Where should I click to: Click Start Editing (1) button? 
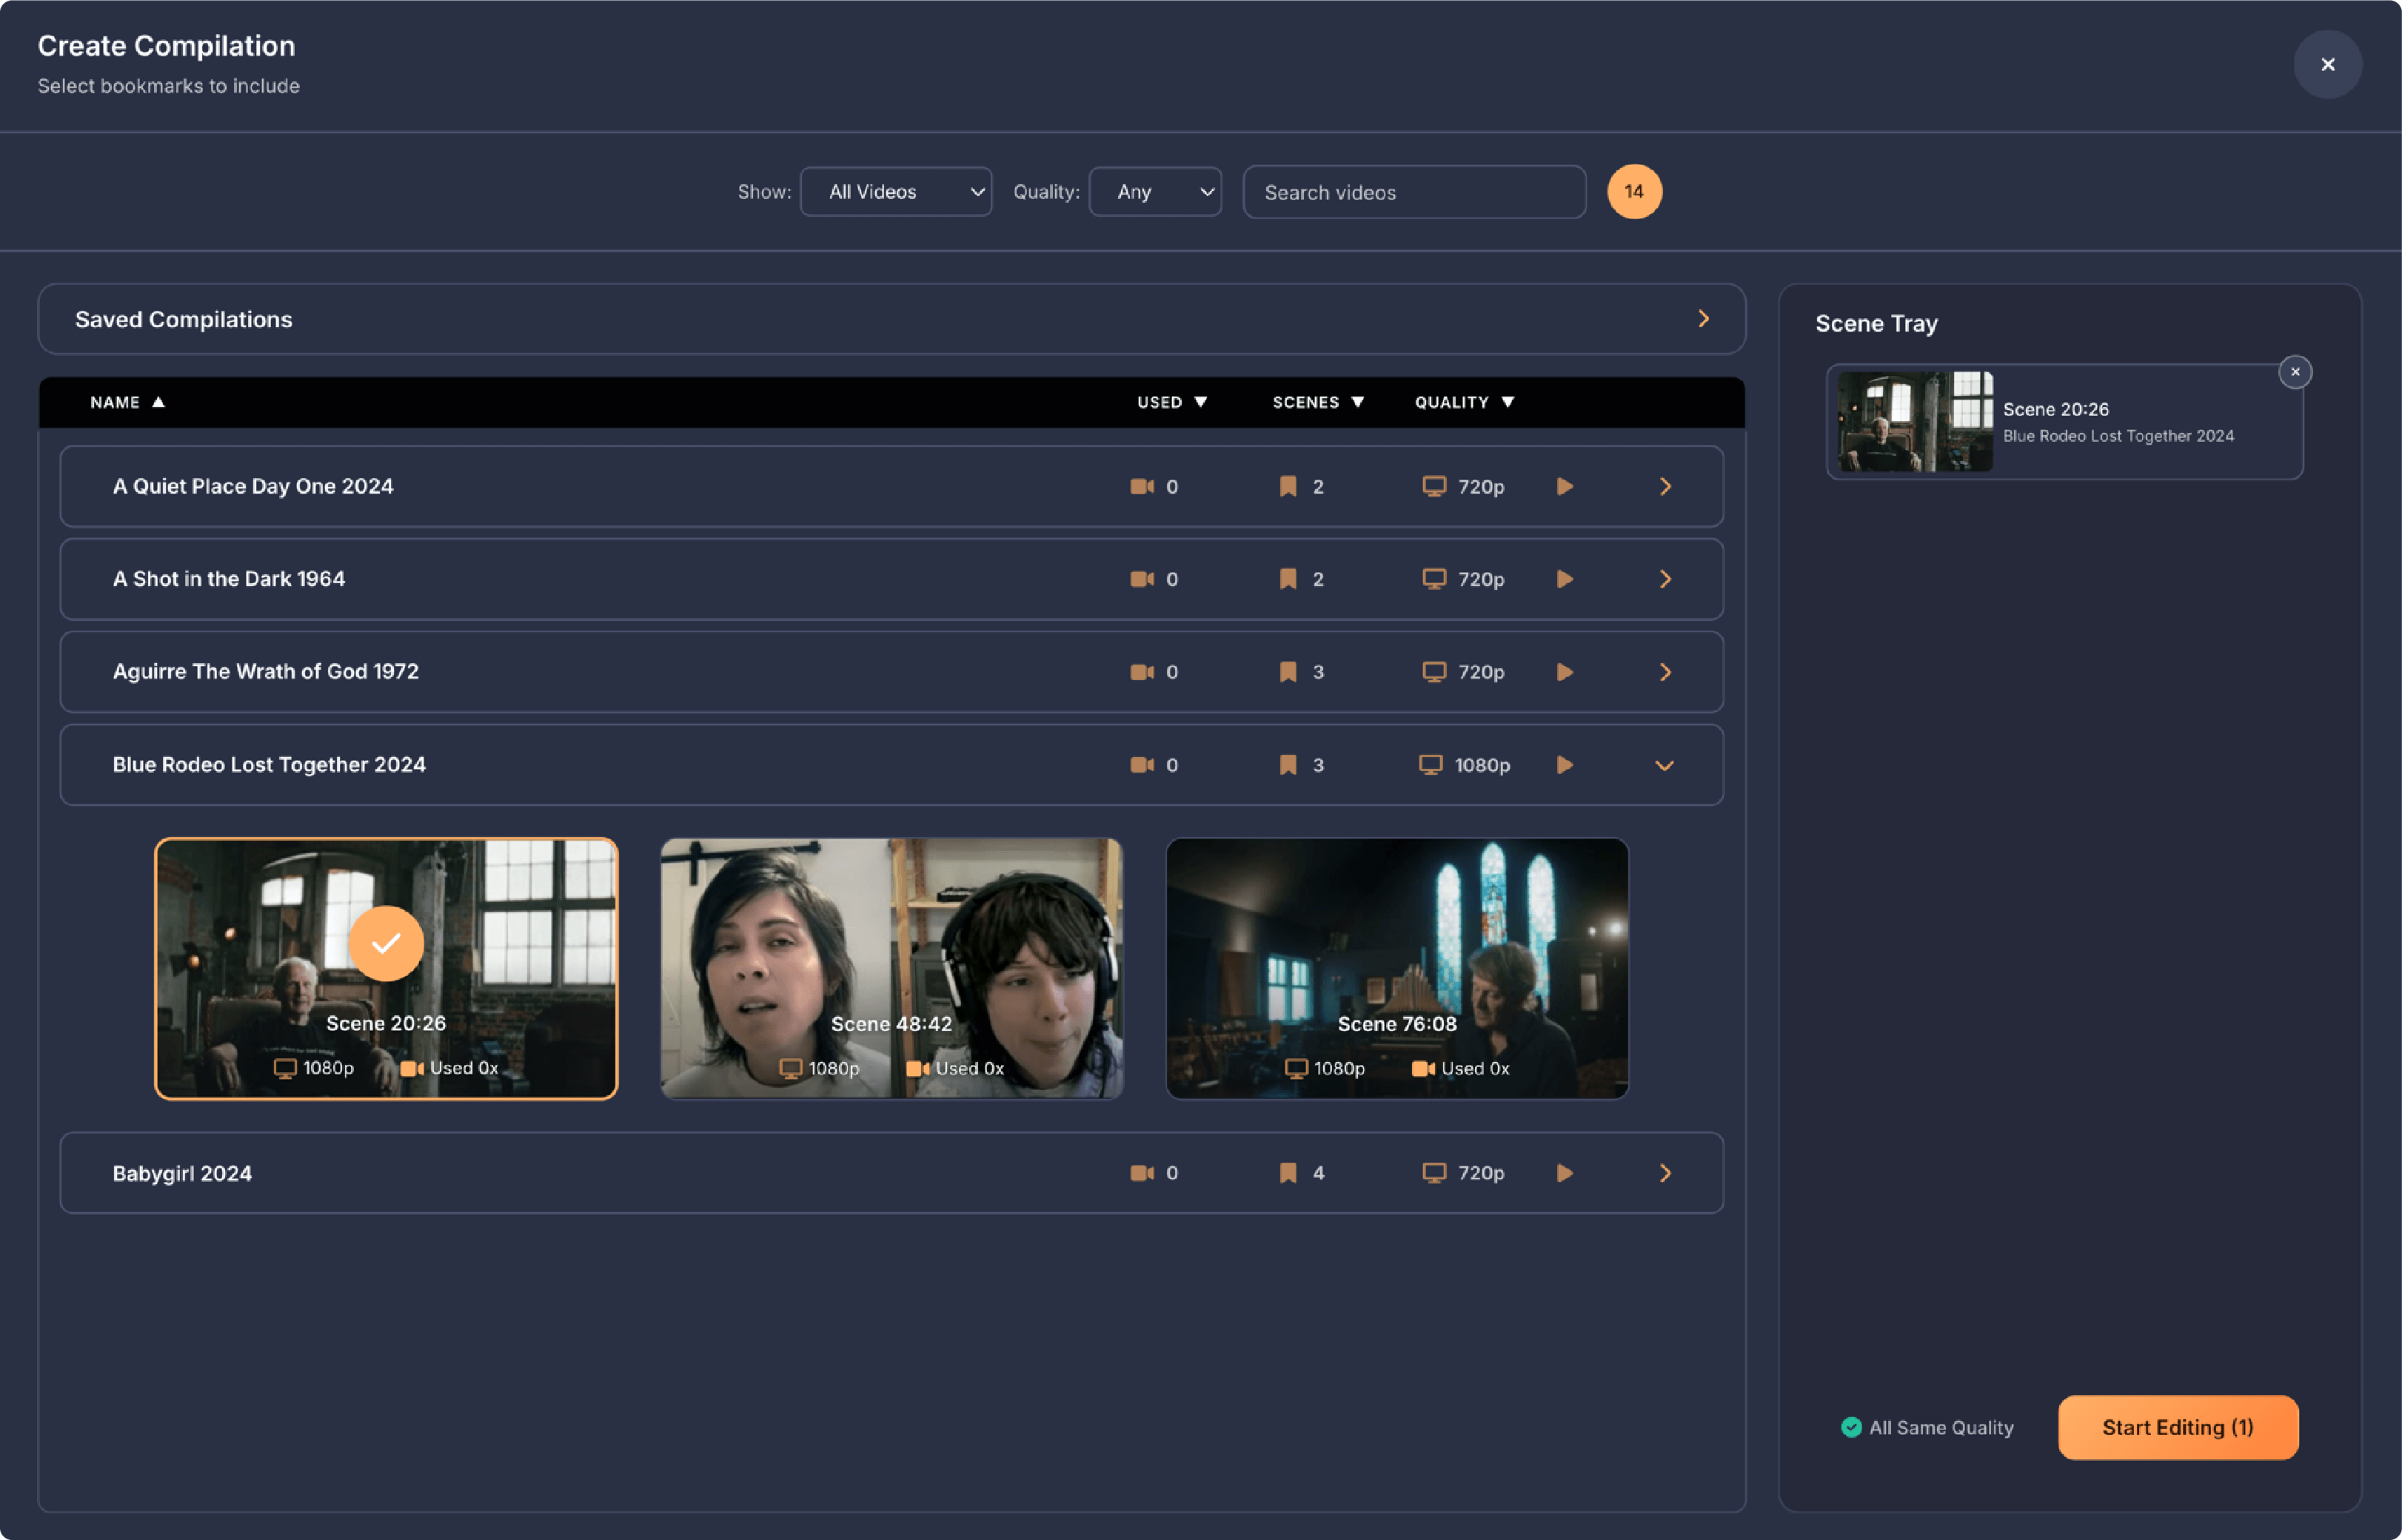click(2177, 1427)
